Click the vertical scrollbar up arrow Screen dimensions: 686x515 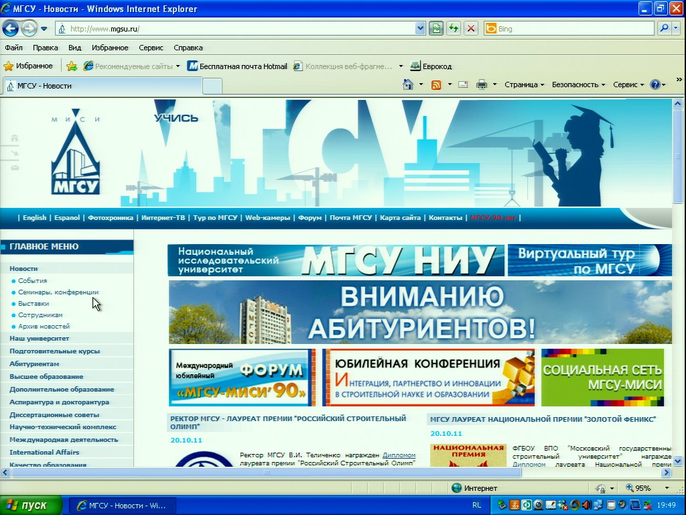pyautogui.click(x=678, y=104)
